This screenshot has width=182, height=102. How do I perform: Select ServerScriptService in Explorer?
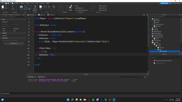coord(158,37)
